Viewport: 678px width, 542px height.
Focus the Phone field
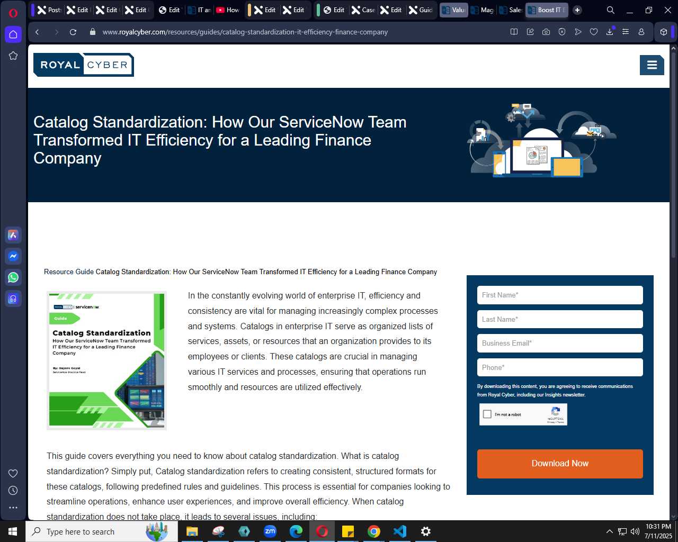pyautogui.click(x=560, y=367)
